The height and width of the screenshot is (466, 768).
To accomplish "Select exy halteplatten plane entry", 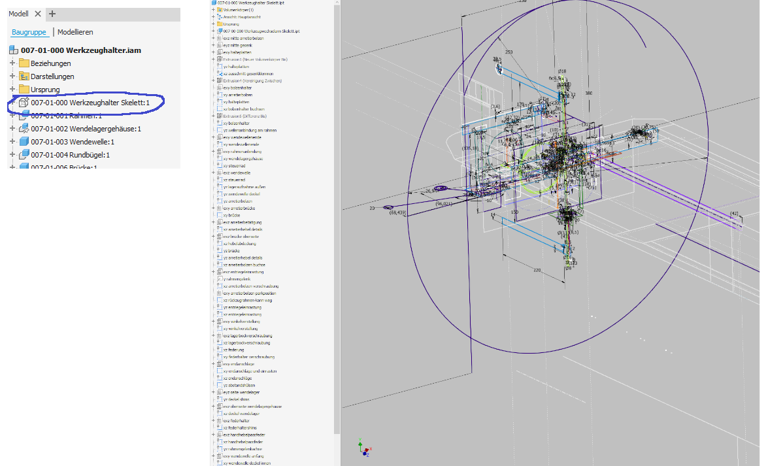I will [237, 52].
